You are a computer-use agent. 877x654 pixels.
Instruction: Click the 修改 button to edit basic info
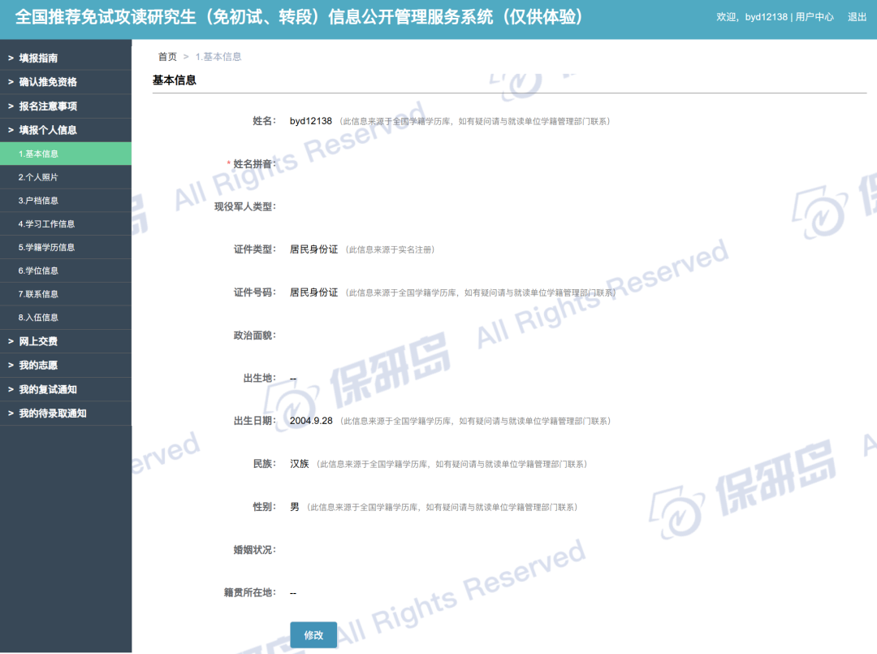[313, 635]
